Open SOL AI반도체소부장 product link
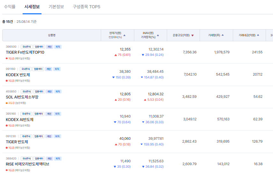This screenshot has height=175, width=273. tap(22, 97)
